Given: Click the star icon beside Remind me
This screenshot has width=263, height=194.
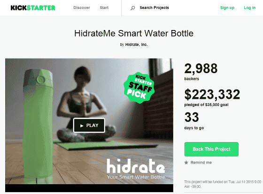Looking at the screenshot, I should click(x=186, y=162).
